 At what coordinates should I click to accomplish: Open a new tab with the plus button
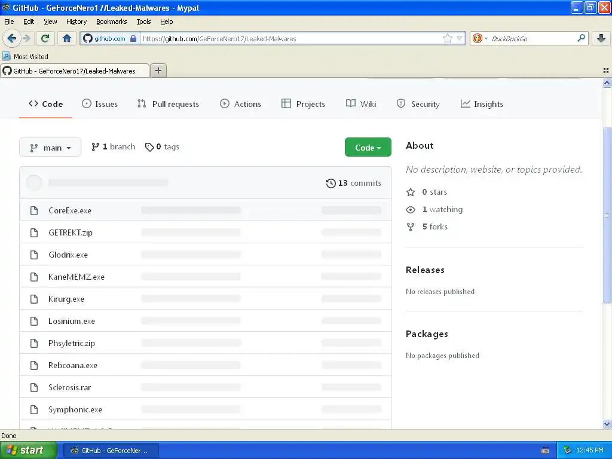[158, 71]
